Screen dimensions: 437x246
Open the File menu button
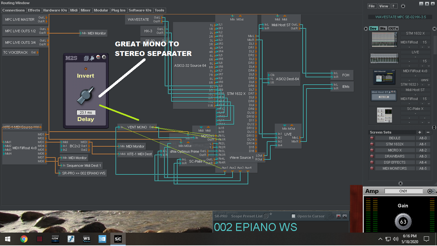tap(371, 6)
